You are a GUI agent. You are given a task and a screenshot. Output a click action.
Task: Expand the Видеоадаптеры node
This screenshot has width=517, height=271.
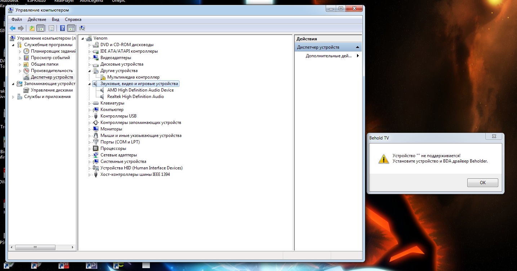[90, 58]
